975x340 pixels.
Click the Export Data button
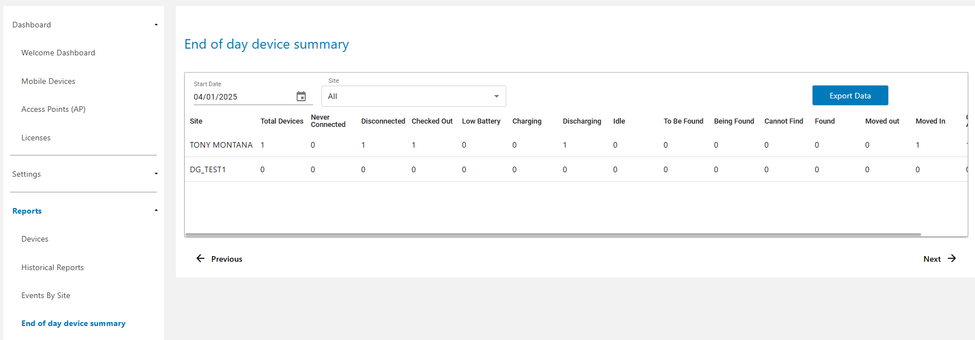(x=850, y=96)
